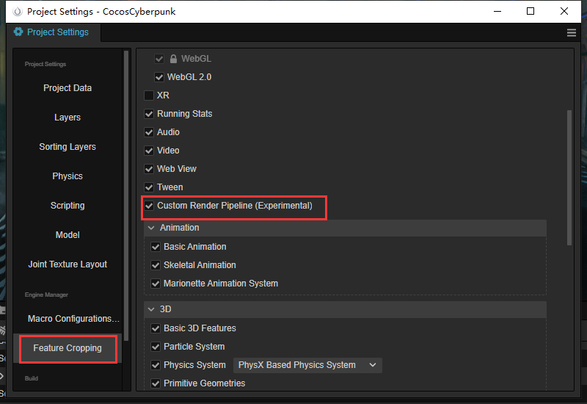Click the lock icon beside WebGL
Viewport: 587px width, 404px height.
pos(174,59)
